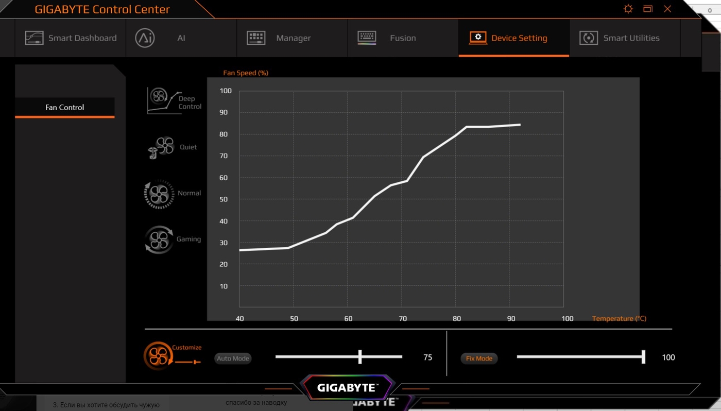Switch to the AI tab
This screenshot has height=411, width=721.
click(x=181, y=38)
